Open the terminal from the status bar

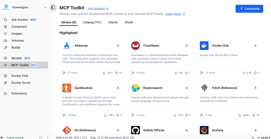[x=253, y=137]
